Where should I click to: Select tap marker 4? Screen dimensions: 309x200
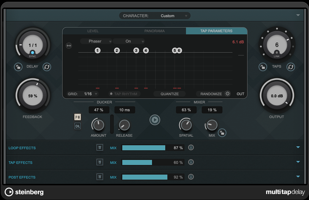146,50
